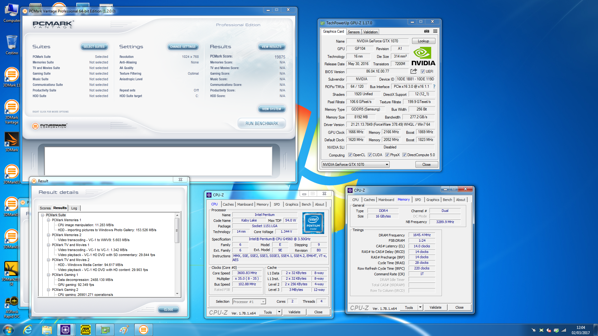Click SELECT SUITES button
This screenshot has width=598, height=336.
tap(94, 47)
